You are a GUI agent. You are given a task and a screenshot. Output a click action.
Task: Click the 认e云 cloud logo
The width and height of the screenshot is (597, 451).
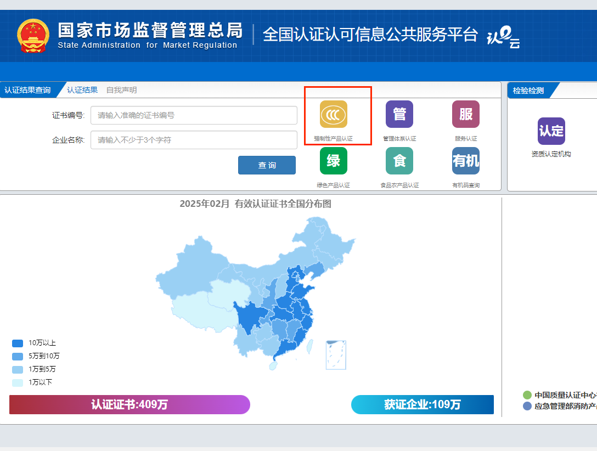(x=503, y=38)
